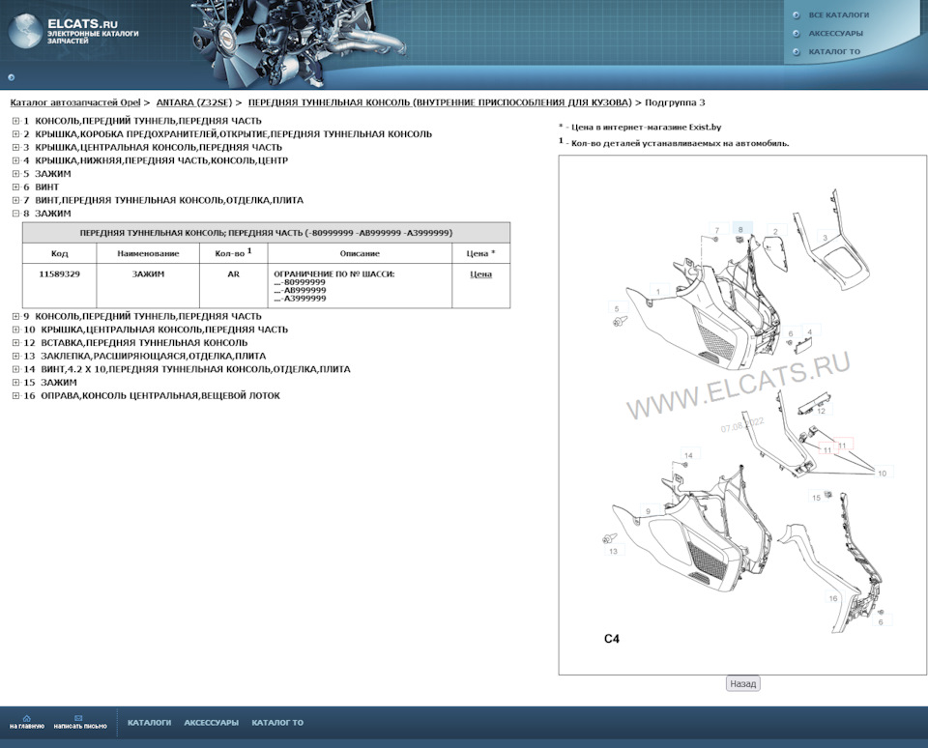This screenshot has height=748, width=928.
Task: Click part number 11 callout in diagram
Action: [x=842, y=446]
